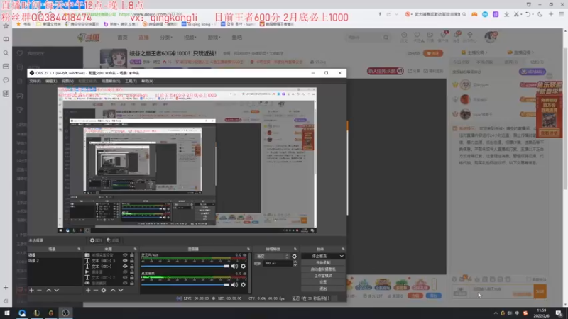Toggle visibility of video capture device source
568x319 pixels.
[x=125, y=255]
